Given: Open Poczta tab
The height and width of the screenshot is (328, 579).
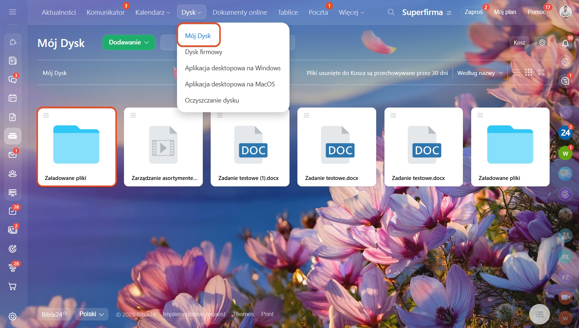Looking at the screenshot, I should click(x=318, y=12).
